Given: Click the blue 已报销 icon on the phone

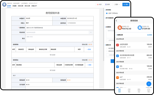Looking at the screenshot, I should [x=140, y=28].
